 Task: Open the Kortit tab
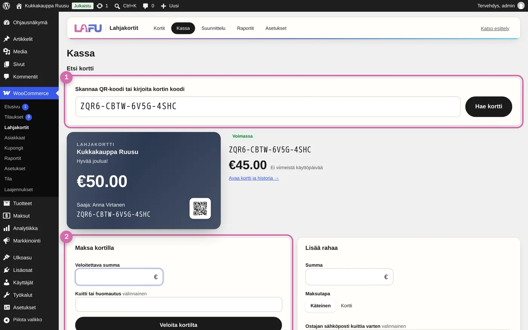point(159,28)
